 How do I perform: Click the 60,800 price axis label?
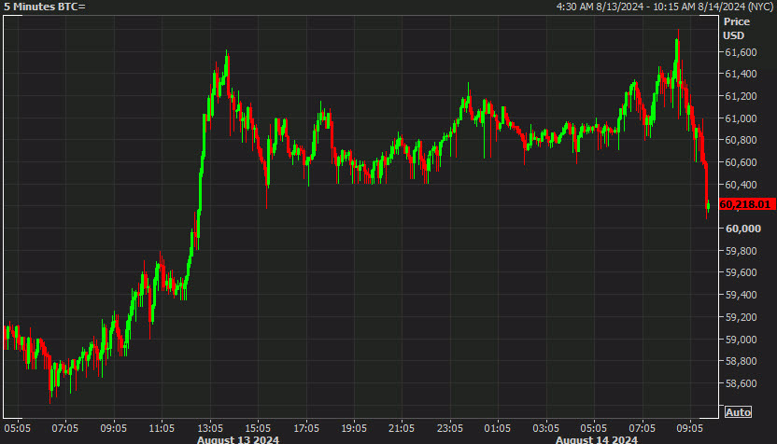click(741, 140)
